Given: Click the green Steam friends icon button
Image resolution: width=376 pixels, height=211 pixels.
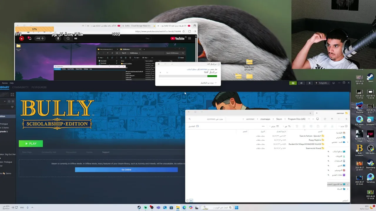Looking at the screenshot, I should [293, 83].
